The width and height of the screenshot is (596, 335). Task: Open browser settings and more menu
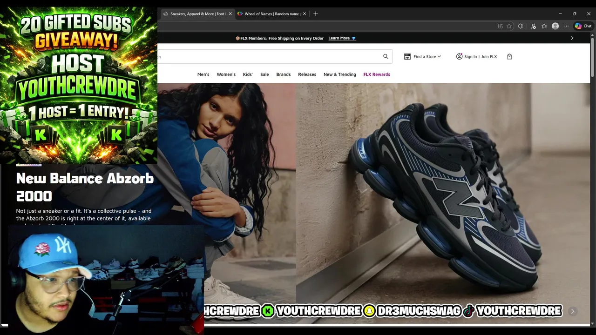pyautogui.click(x=566, y=26)
